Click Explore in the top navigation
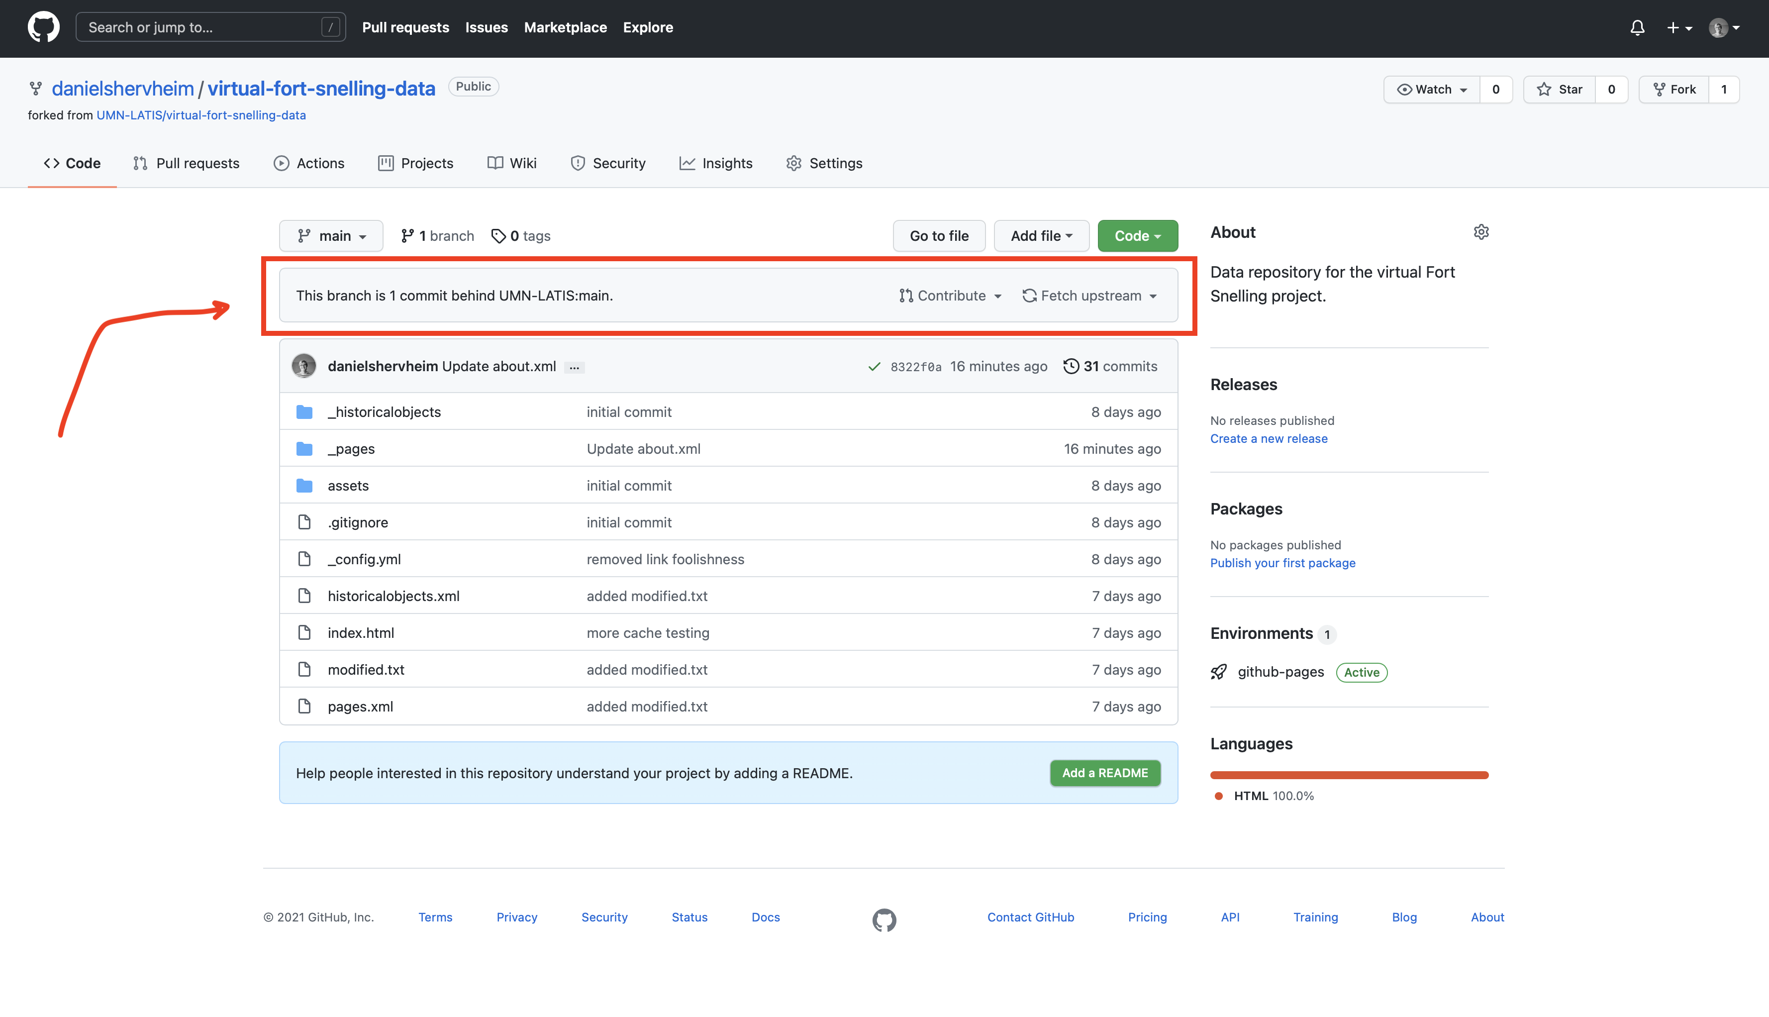 point(648,27)
